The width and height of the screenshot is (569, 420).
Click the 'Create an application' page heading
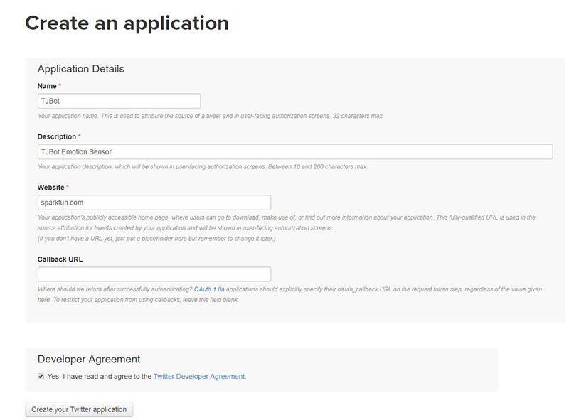127,23
